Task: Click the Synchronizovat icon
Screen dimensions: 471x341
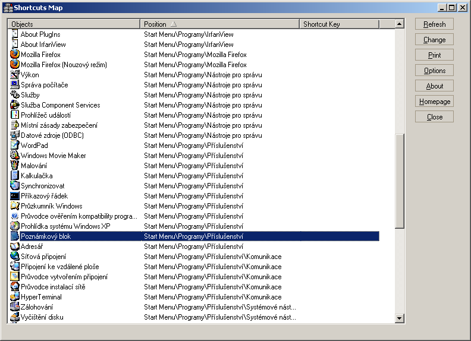Action: coord(15,185)
